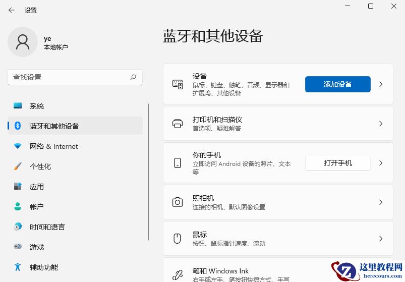Click the ye user avatar icon

(x=23, y=42)
